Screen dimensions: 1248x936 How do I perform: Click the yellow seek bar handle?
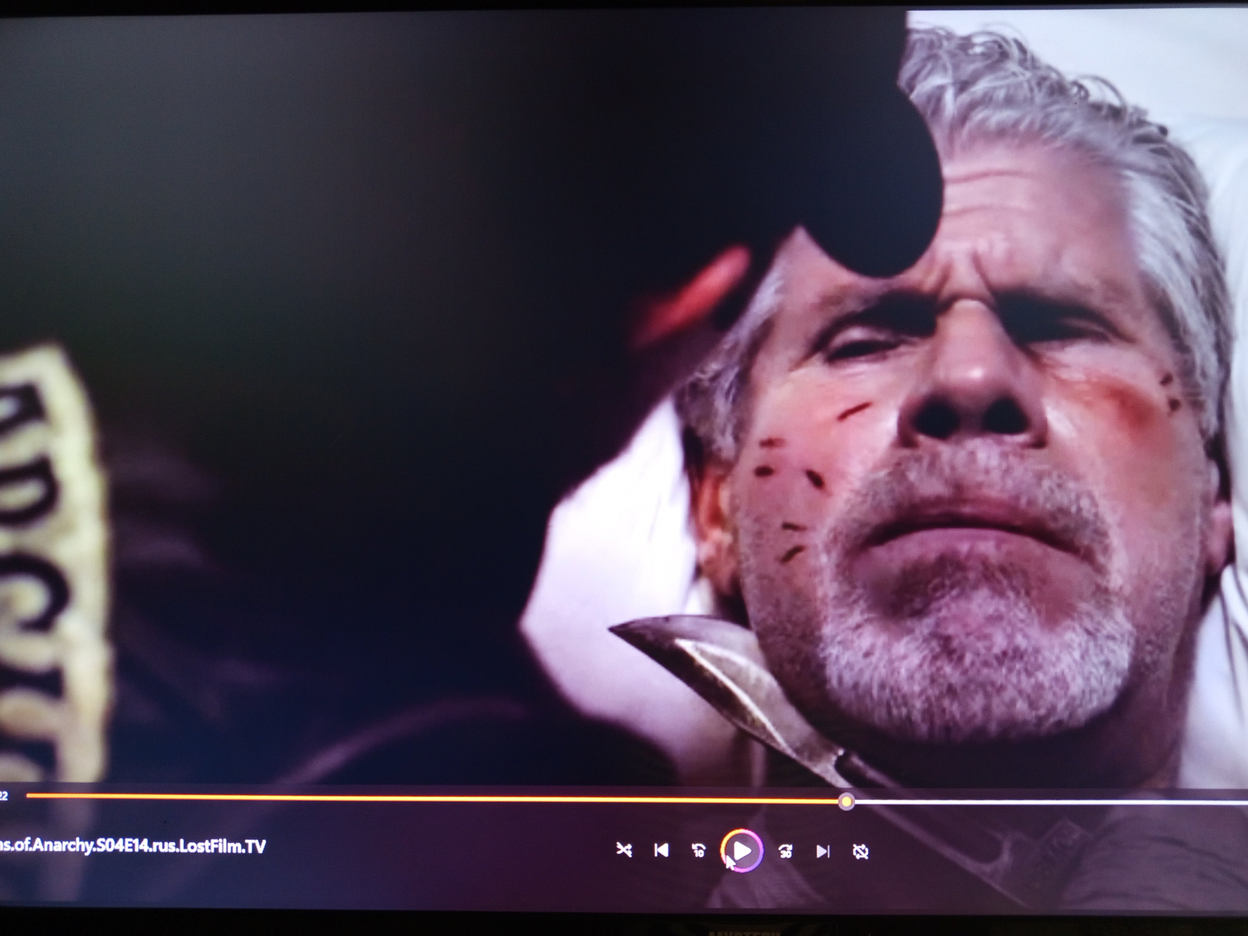tap(846, 802)
